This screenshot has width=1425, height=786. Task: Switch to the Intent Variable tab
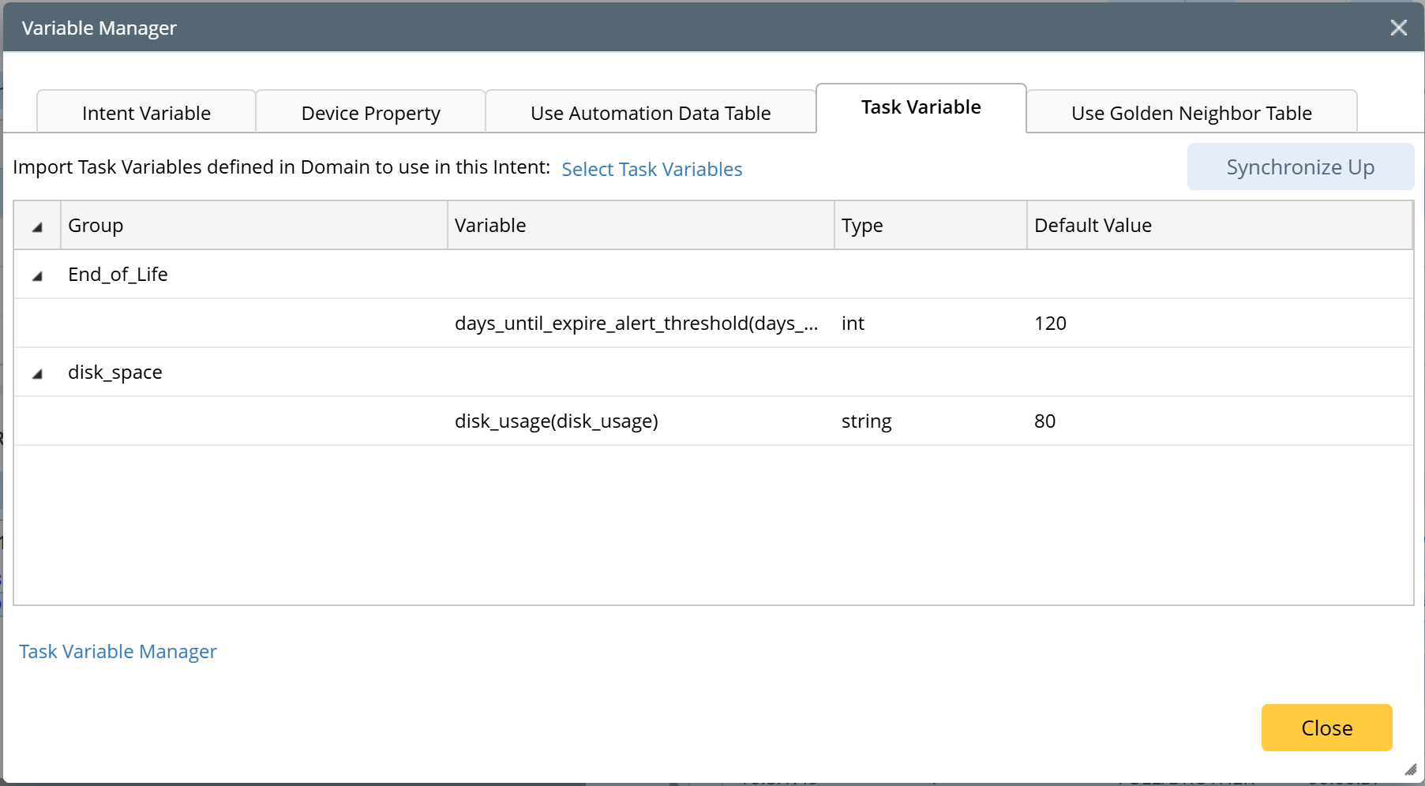[146, 113]
